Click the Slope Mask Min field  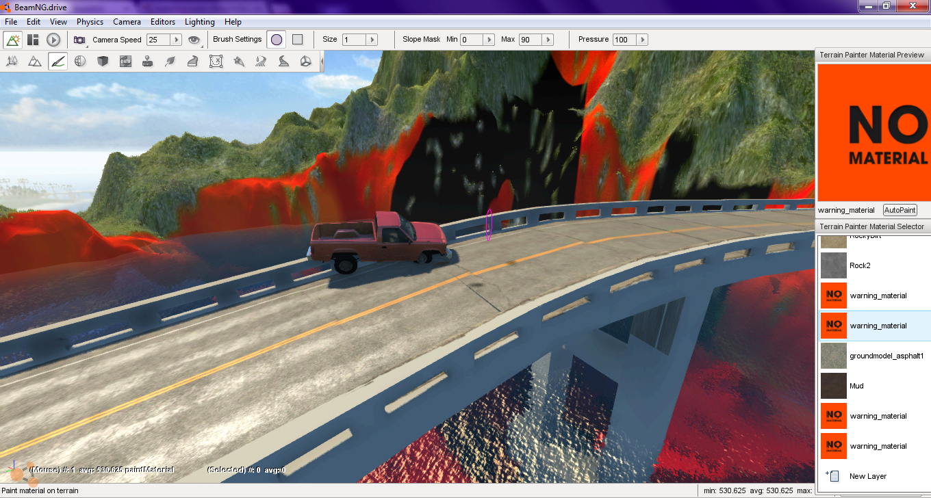coord(472,40)
